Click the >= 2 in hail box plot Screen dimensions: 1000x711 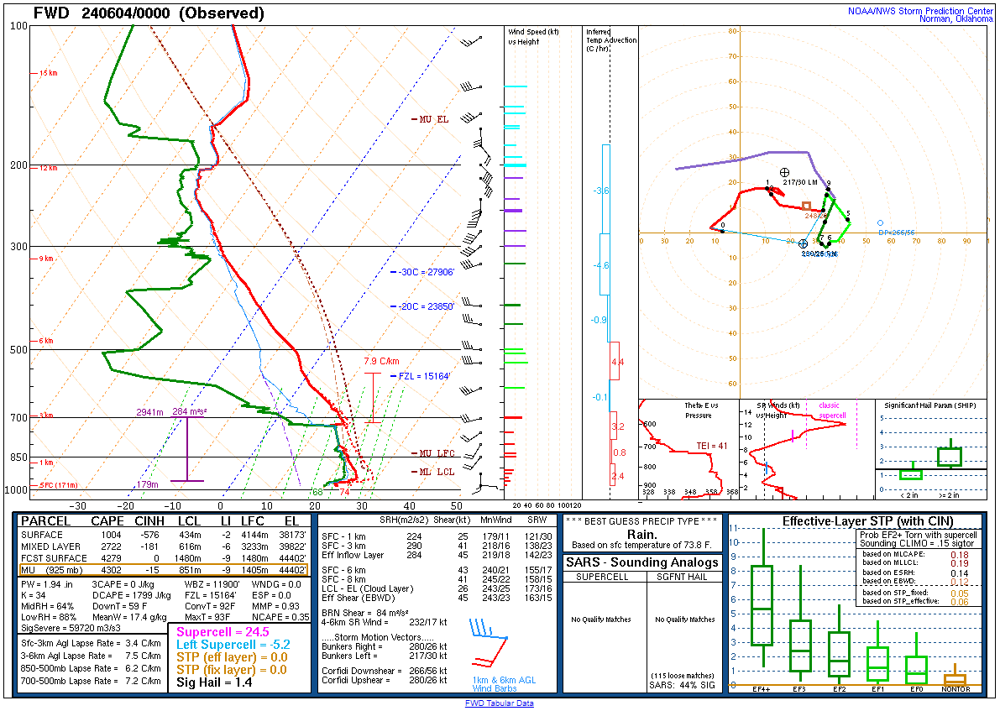(x=950, y=456)
